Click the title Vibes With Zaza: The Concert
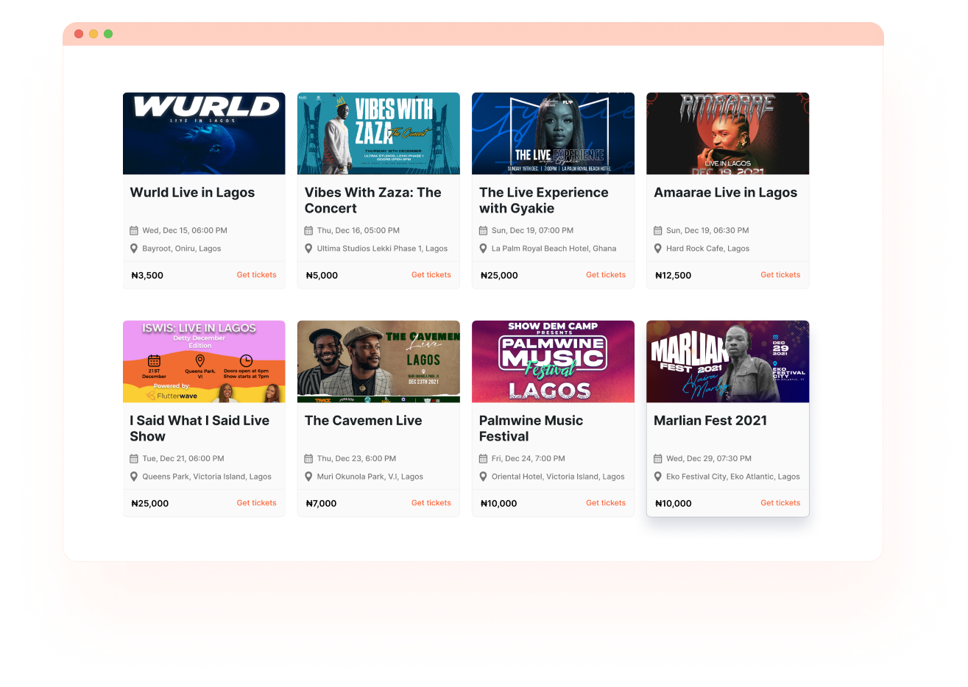Image resolution: width=968 pixels, height=687 pixels. point(373,201)
